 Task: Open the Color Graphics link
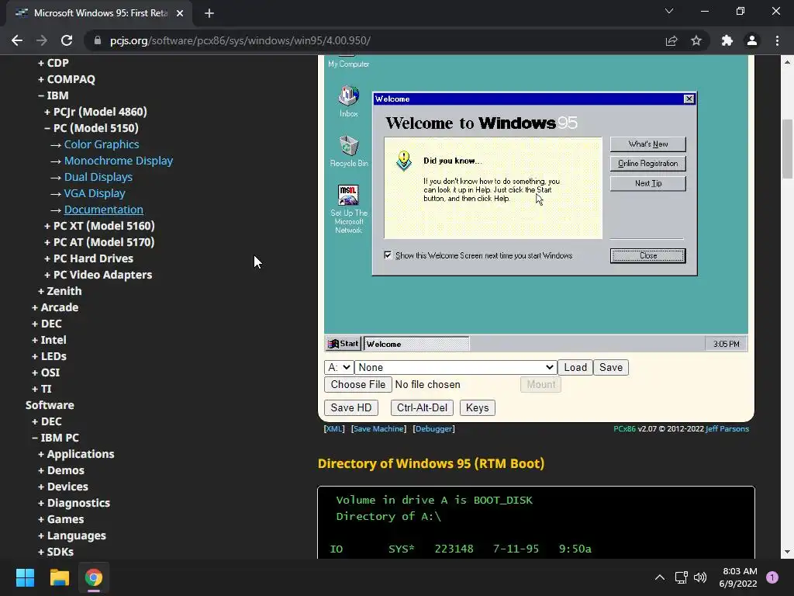[x=102, y=144]
